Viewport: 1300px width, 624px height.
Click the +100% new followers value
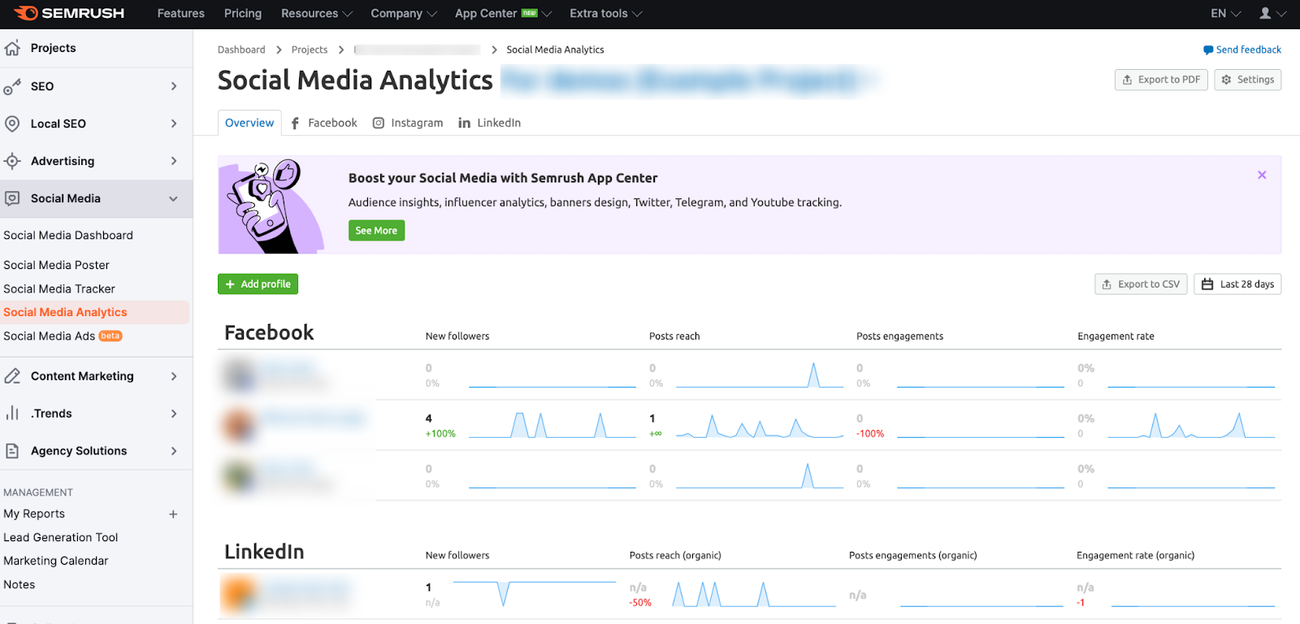(440, 434)
